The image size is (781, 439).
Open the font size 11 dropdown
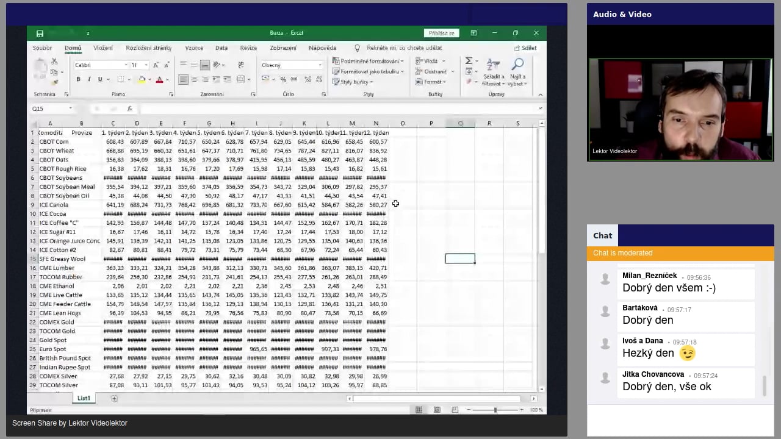146,65
